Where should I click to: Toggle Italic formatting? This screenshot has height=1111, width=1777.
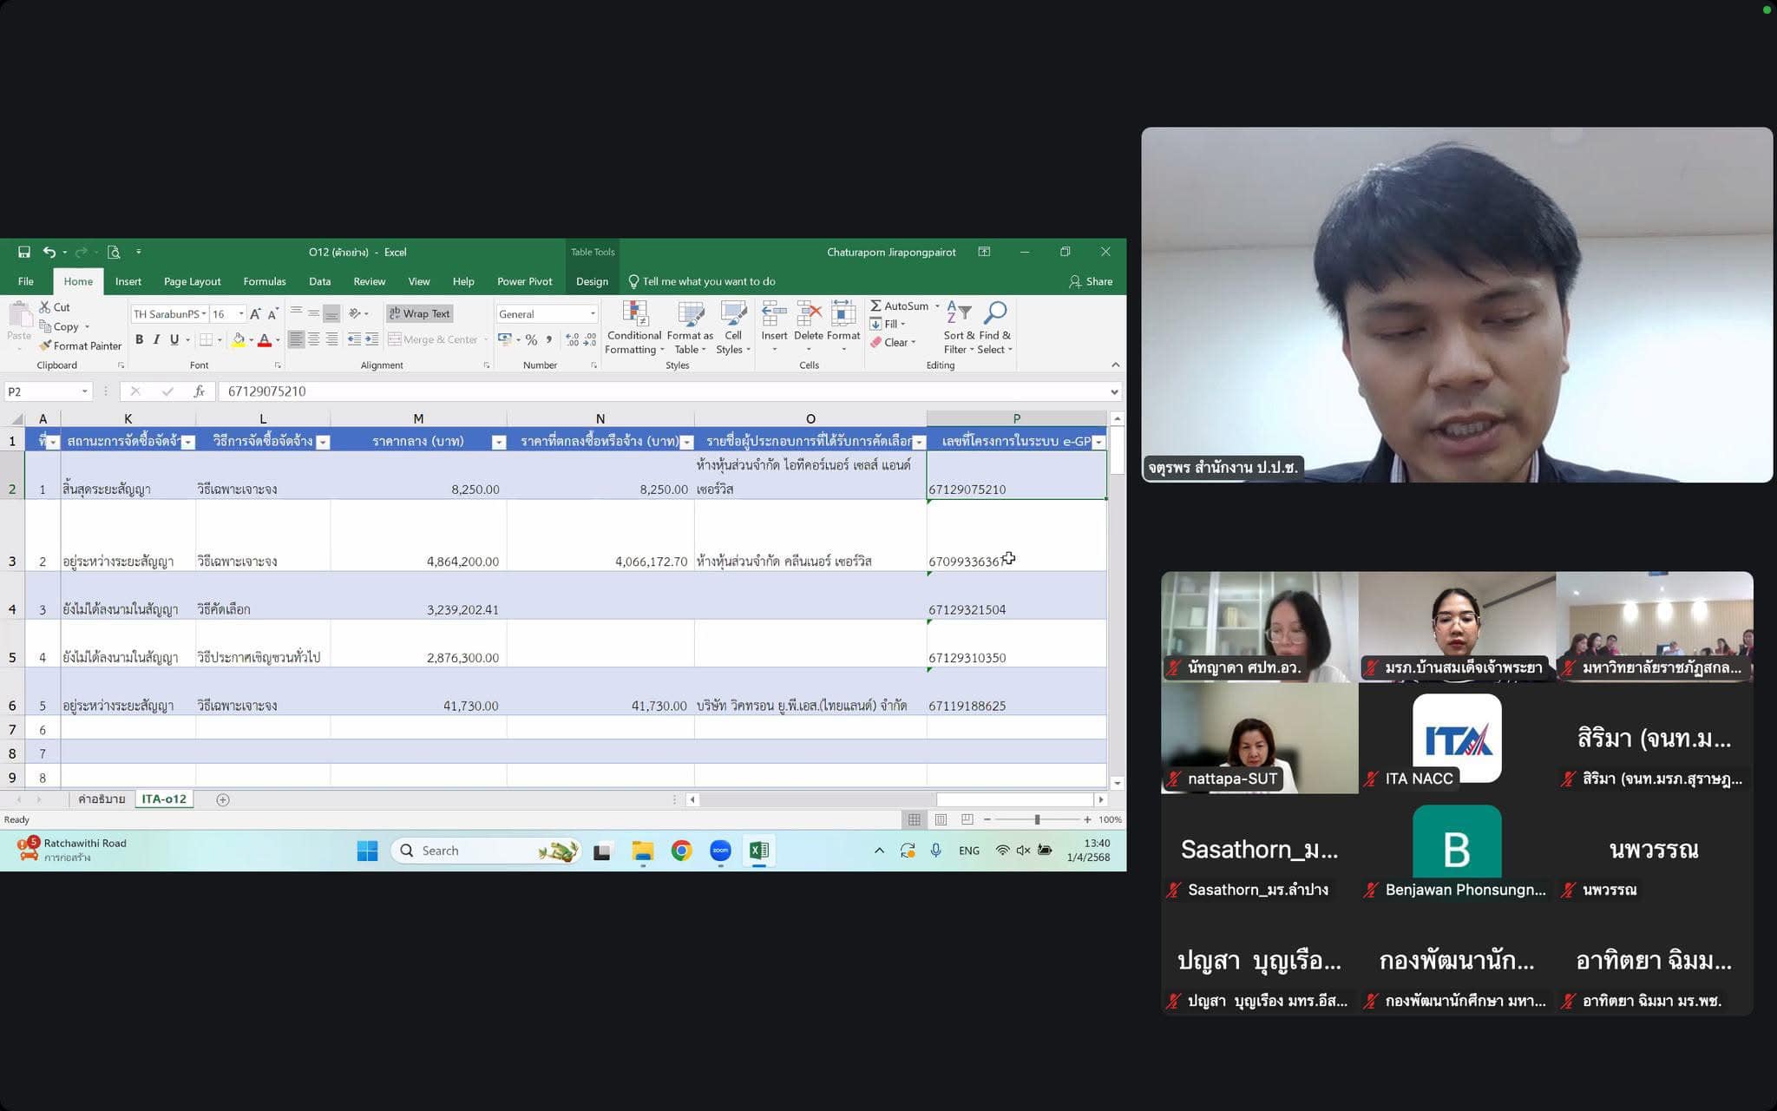156,339
